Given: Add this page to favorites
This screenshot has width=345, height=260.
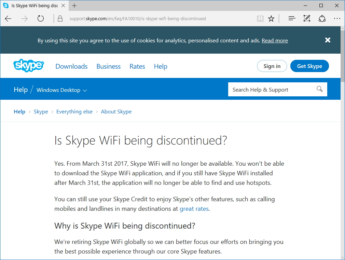Looking at the screenshot, I should [271, 18].
